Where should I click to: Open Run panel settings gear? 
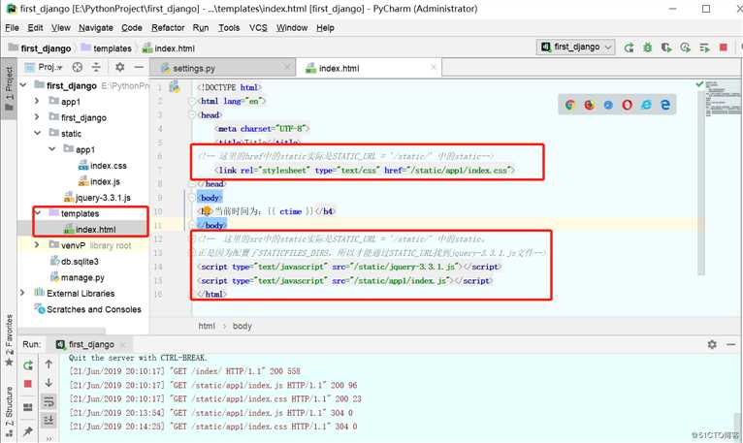pos(712,344)
